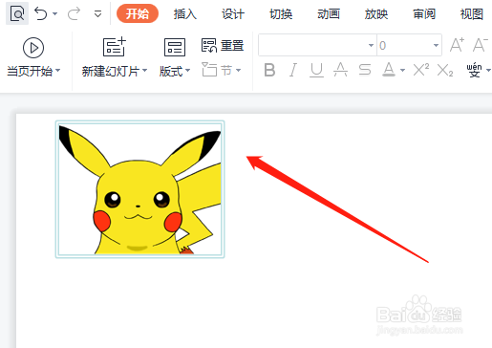
Task: Go to the 动画 tab
Action: pyautogui.click(x=329, y=14)
